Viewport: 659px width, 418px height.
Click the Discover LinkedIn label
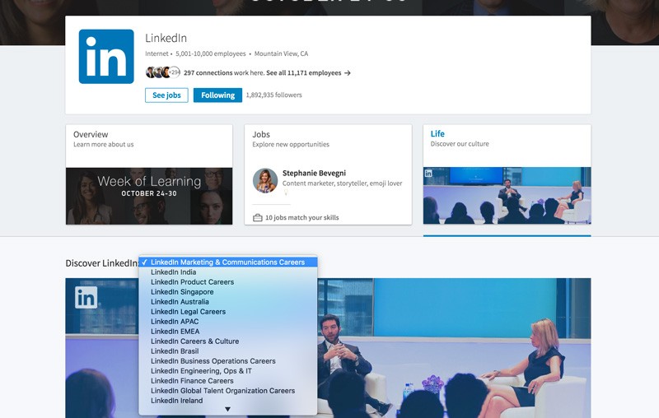[101, 263]
